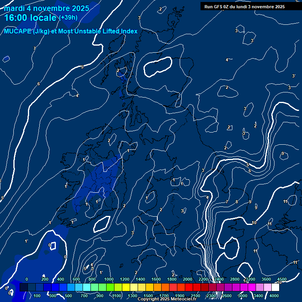Choose the bright magenta swatch between 3200 and 3400
Screen dimensions: 302x302
252,287
